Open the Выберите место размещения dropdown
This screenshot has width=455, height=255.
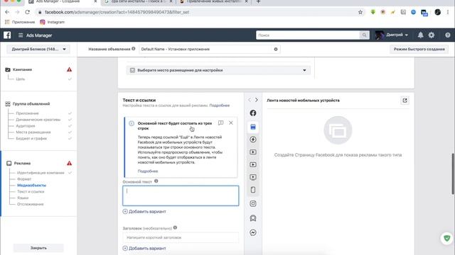pos(218,70)
